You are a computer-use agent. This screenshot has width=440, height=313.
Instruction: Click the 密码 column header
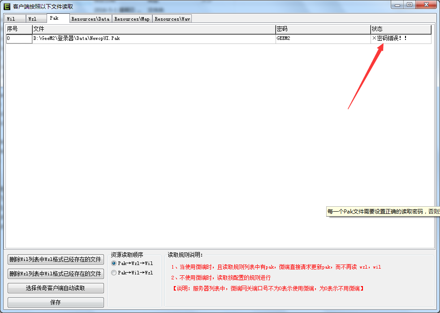tap(323, 29)
